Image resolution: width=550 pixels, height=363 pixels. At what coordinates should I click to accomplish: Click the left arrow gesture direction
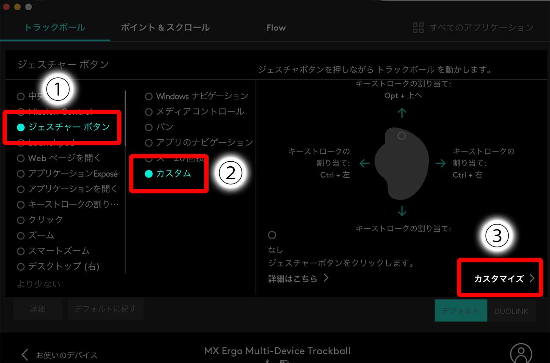[364, 163]
